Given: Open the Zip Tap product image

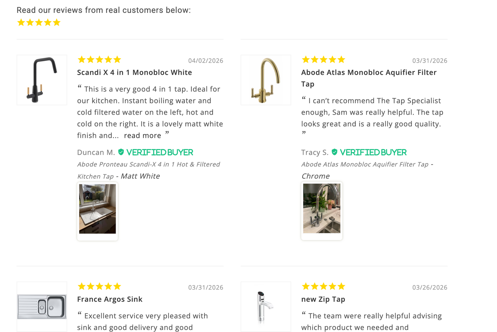Looking at the screenshot, I should tap(266, 306).
